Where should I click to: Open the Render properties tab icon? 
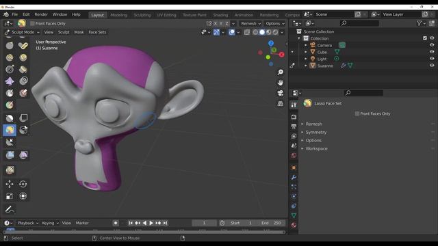pos(294,117)
